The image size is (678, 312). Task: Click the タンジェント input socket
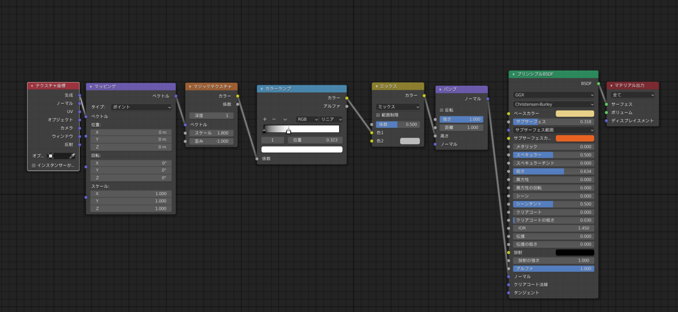point(508,293)
